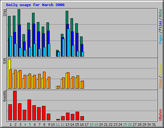Click the red KBytes bar for day 15
Screen dimensions: 164x128
pyautogui.click(x=77, y=116)
